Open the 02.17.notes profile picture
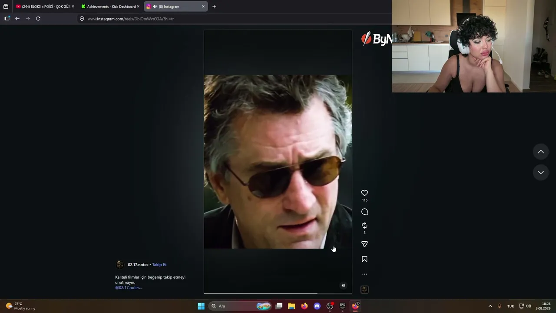This screenshot has height=313, width=556. [119, 265]
